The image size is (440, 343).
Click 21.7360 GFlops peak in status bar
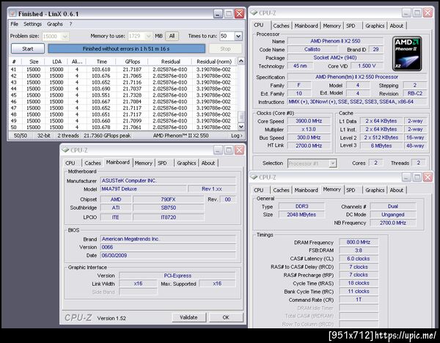click(x=107, y=136)
